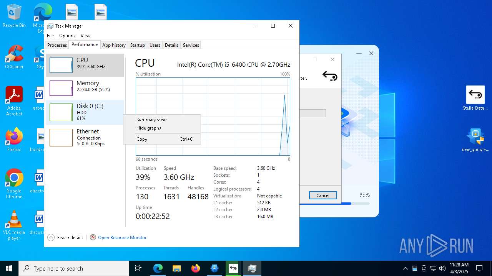492x276 pixels.
Task: Open the Firefox desktop shortcut
Action: click(14, 140)
